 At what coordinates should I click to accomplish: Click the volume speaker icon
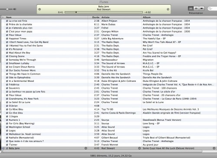coord(15,9)
